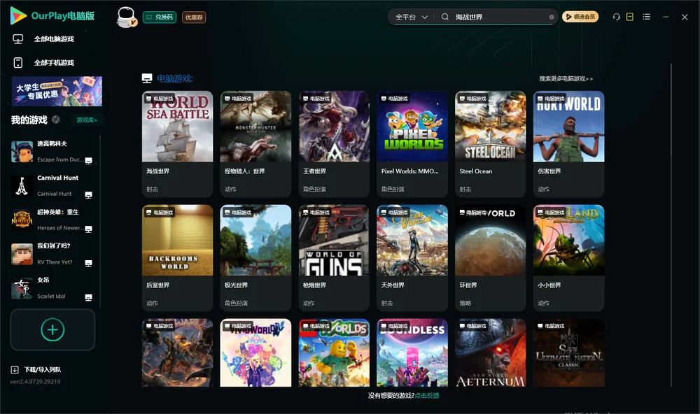700x414 pixels.
Task: Open 搜索更多电脑游戏>> link
Action: tap(566, 78)
